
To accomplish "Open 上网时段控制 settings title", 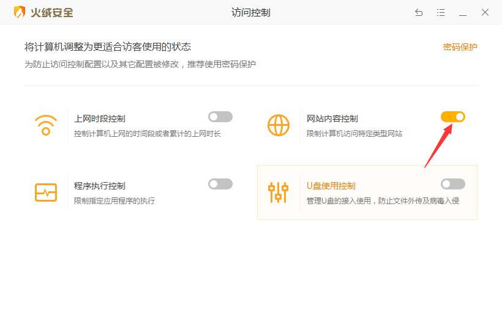I will point(99,119).
